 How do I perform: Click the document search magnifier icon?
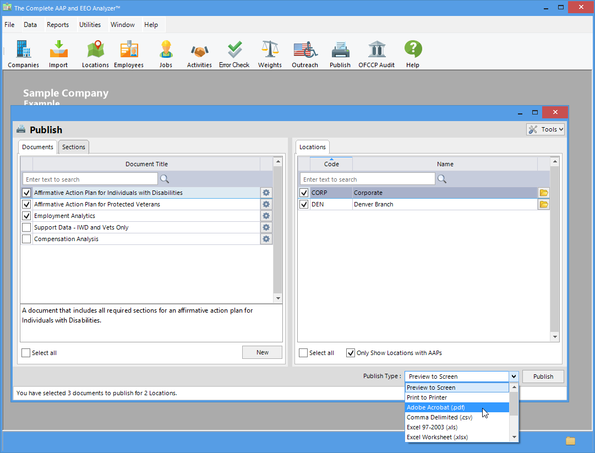point(165,179)
